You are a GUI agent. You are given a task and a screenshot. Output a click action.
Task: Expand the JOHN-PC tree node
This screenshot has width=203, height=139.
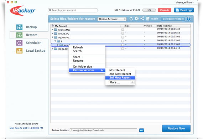click(52, 49)
